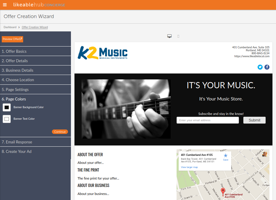Click the K2 Music logo

click(x=102, y=53)
